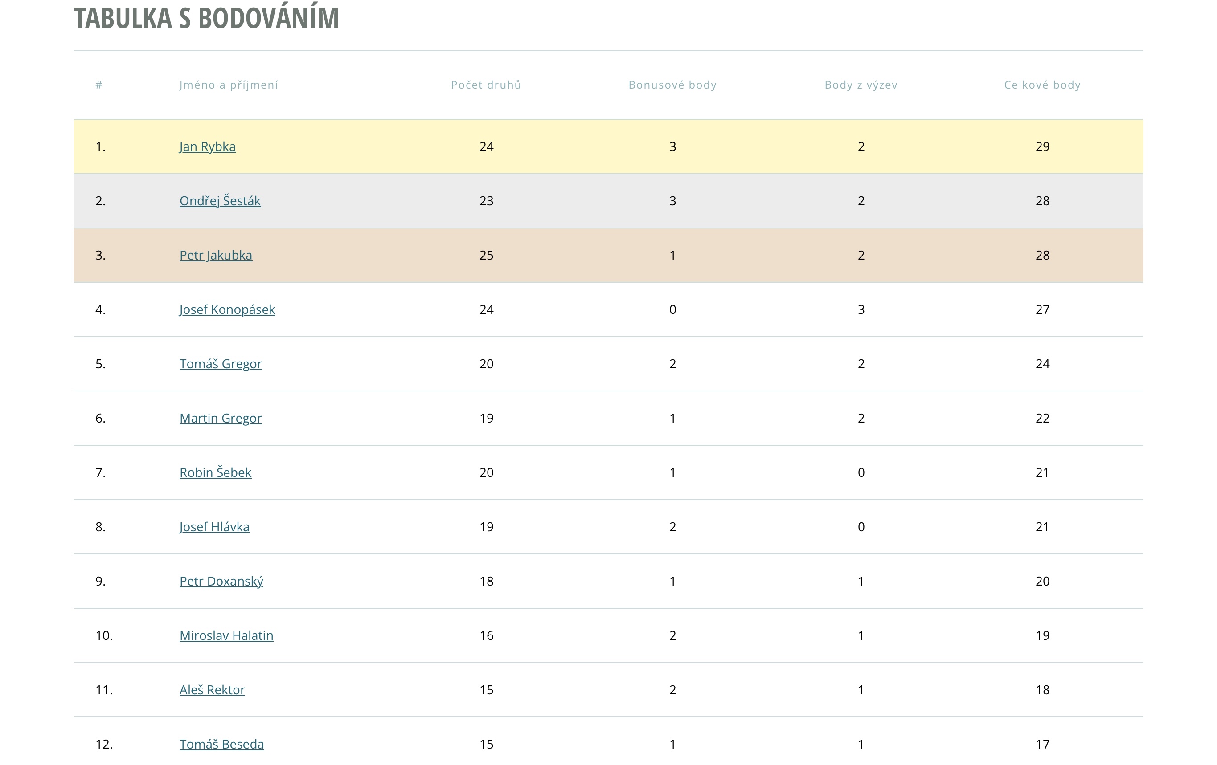
Task: Select total points 17 in Tomáš Beseda row
Action: (1043, 744)
